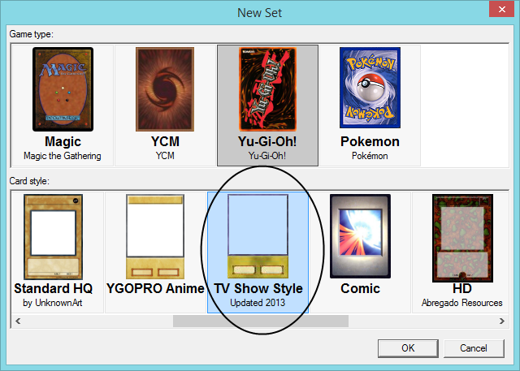Viewport: 520px width, 371px height.
Task: Click the right scroll arrow of card styles
Action: (502, 321)
